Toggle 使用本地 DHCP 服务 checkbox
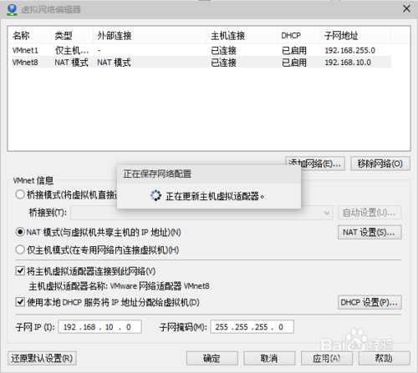This screenshot has height=373, width=418. coord(20,302)
